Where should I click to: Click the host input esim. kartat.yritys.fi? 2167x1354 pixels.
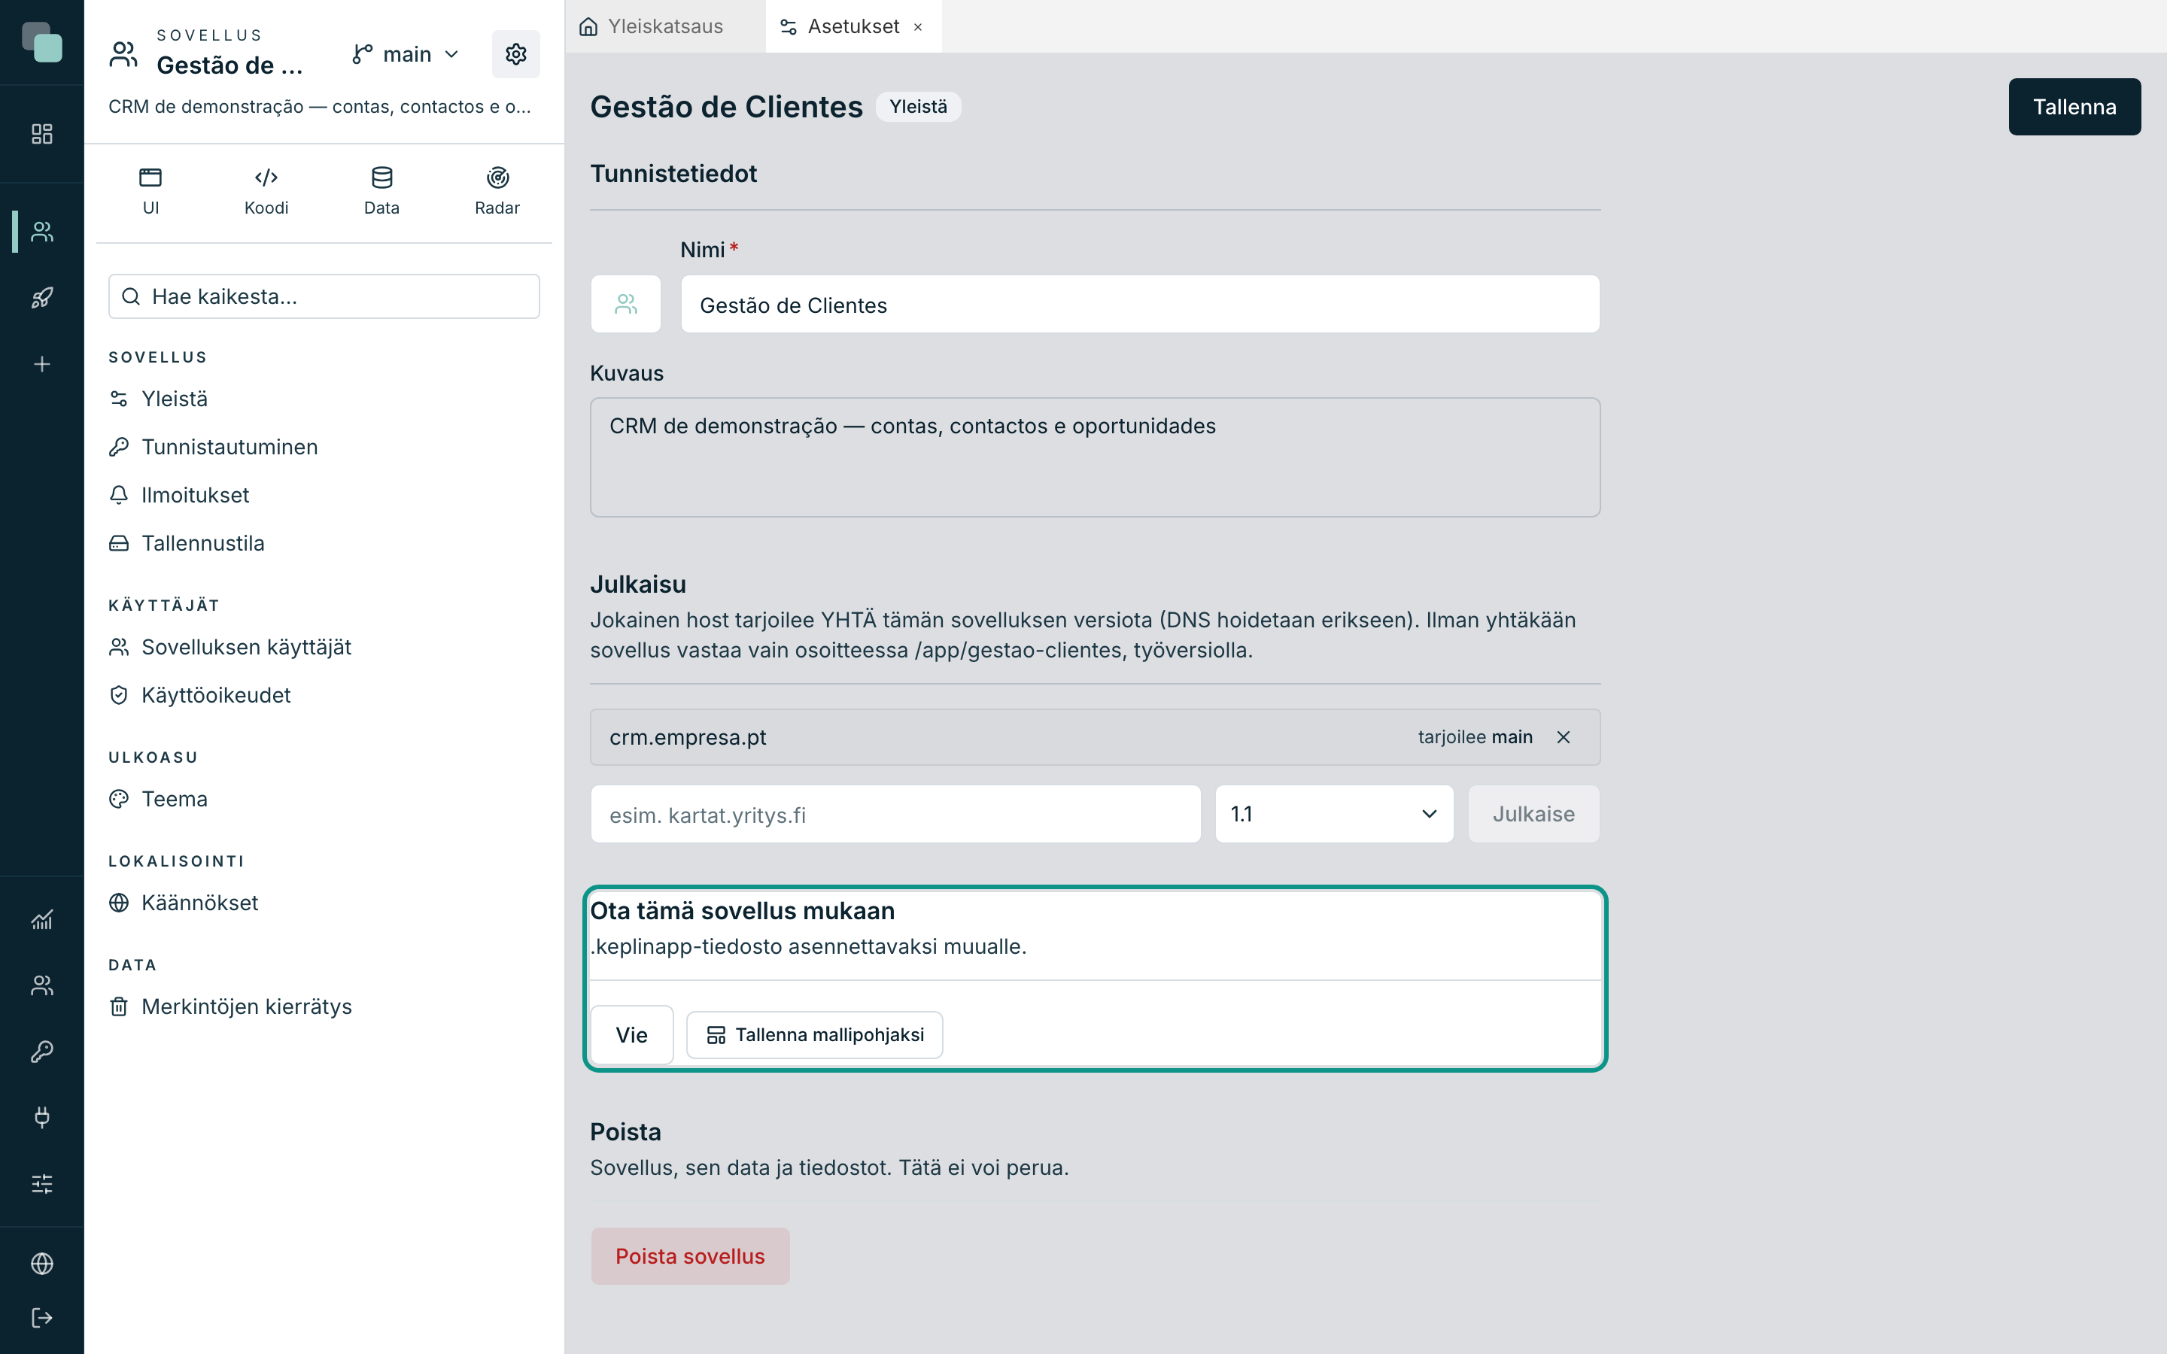coord(895,814)
